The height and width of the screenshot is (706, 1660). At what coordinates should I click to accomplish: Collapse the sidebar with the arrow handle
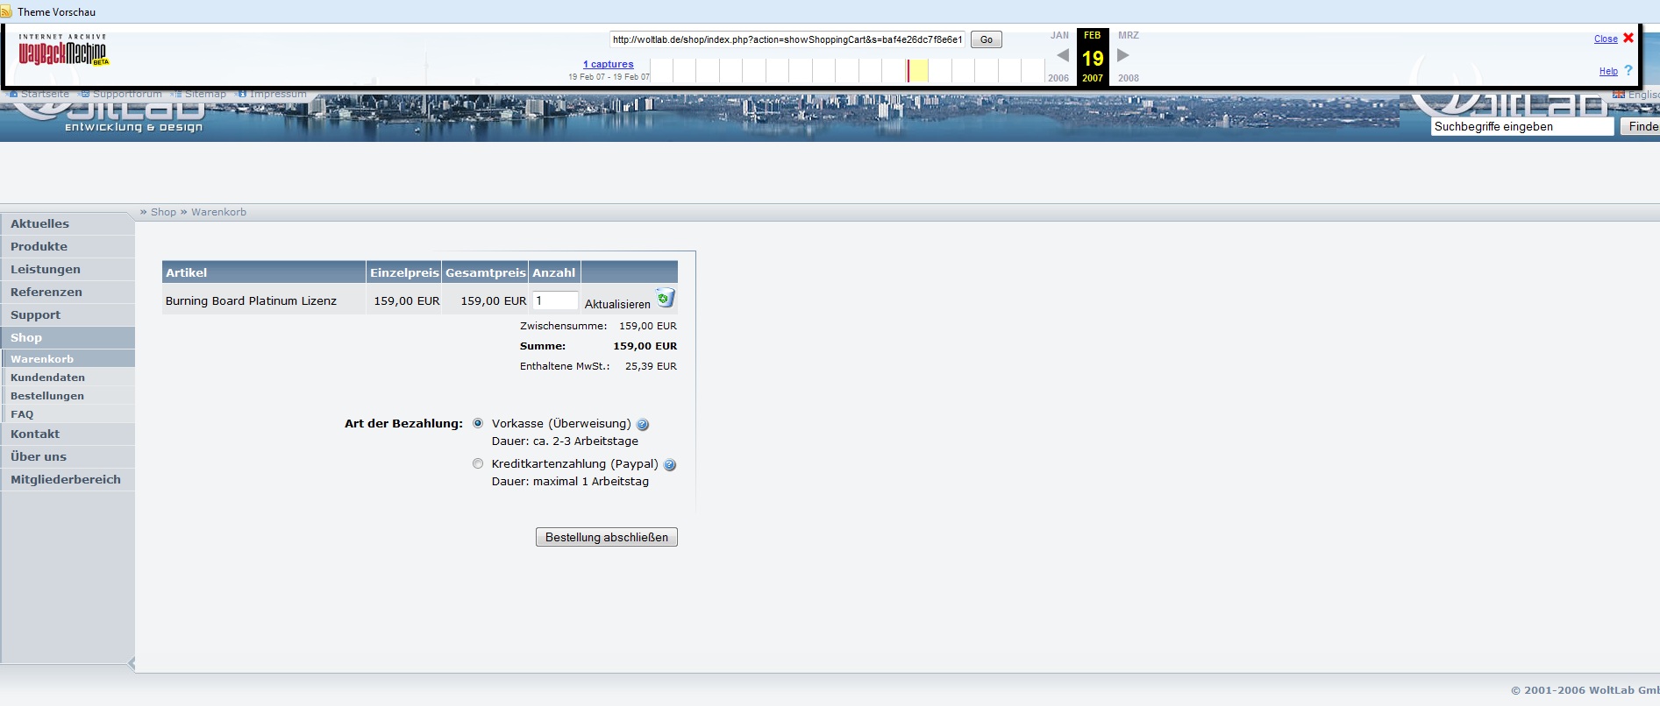pyautogui.click(x=132, y=663)
